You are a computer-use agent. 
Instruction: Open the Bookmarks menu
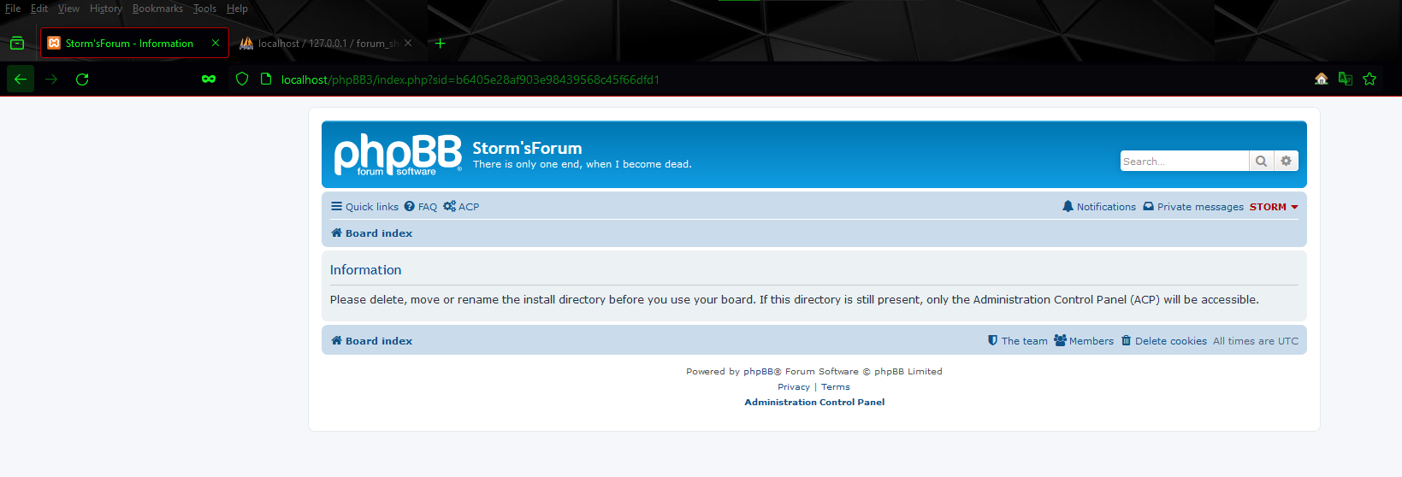[157, 9]
